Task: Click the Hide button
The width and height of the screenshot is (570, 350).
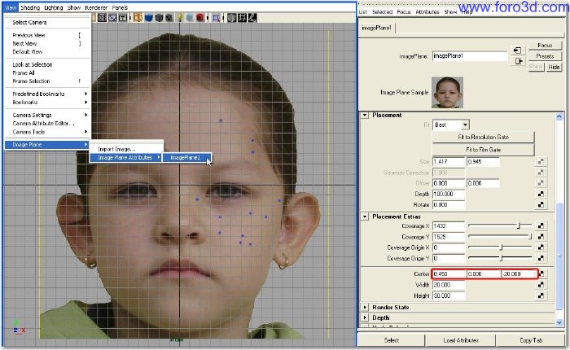Action: 554,67
